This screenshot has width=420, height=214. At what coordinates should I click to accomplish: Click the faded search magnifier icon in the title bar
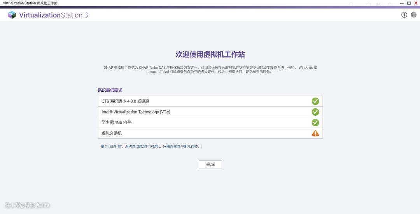point(351,5)
